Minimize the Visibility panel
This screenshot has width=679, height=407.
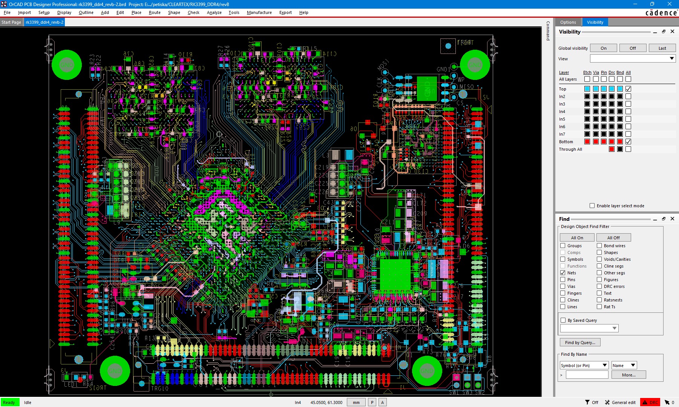click(x=655, y=32)
